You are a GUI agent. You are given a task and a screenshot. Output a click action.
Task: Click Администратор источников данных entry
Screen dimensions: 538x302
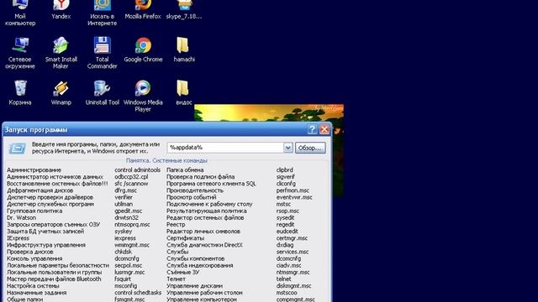tap(55, 177)
